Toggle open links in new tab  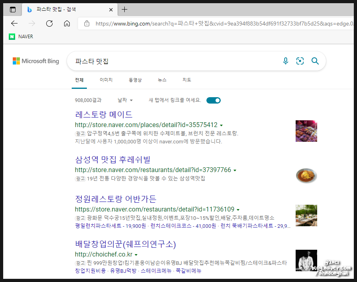pyautogui.click(x=214, y=100)
